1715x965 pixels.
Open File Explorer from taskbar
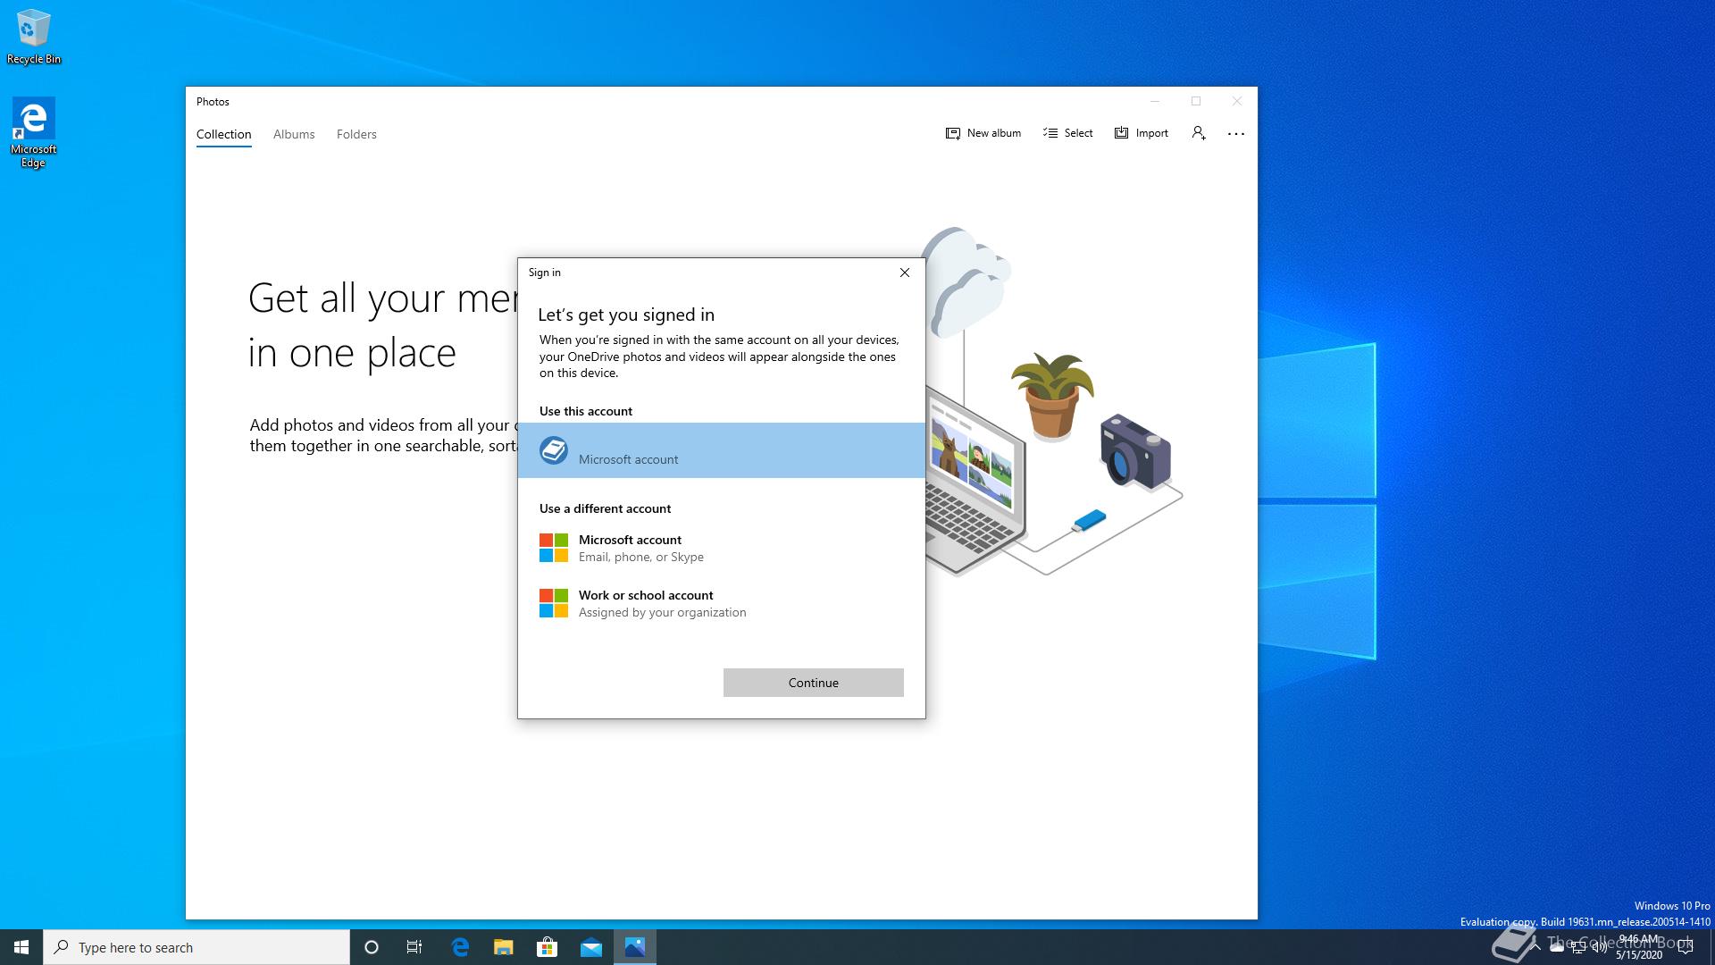[504, 947]
